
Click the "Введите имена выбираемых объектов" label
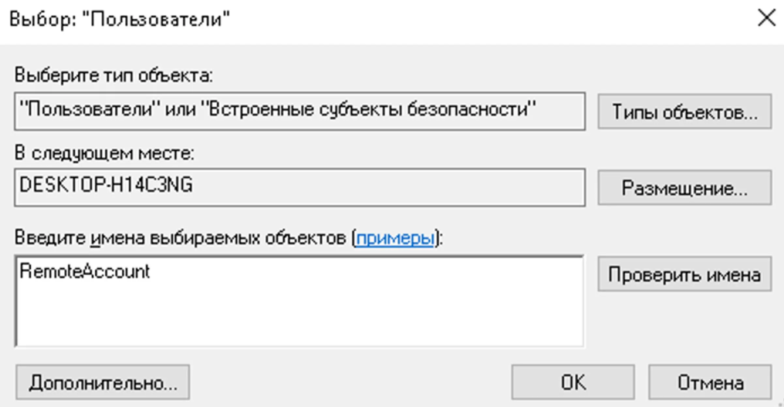pos(180,238)
